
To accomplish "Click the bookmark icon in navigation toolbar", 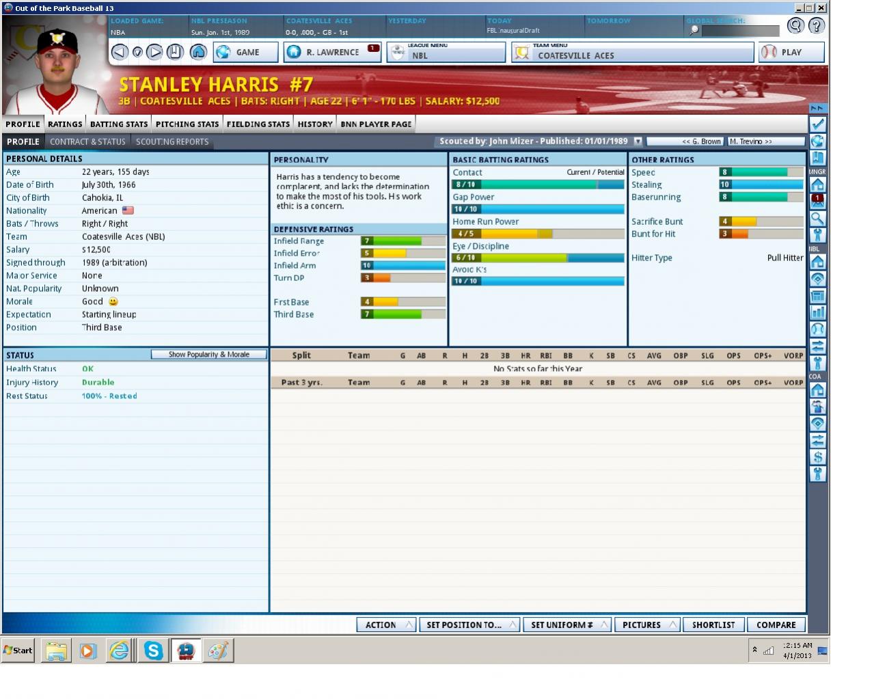I will point(175,52).
